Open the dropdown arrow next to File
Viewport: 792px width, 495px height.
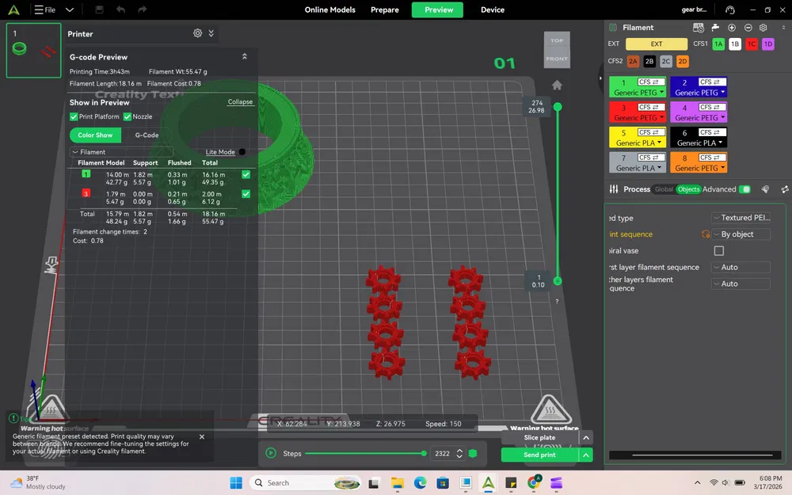[70, 10]
